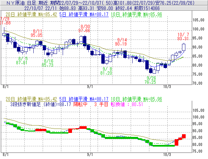Click the 終92.64 closing value in header
This screenshot has width=208, height=159.
pos(124,8)
